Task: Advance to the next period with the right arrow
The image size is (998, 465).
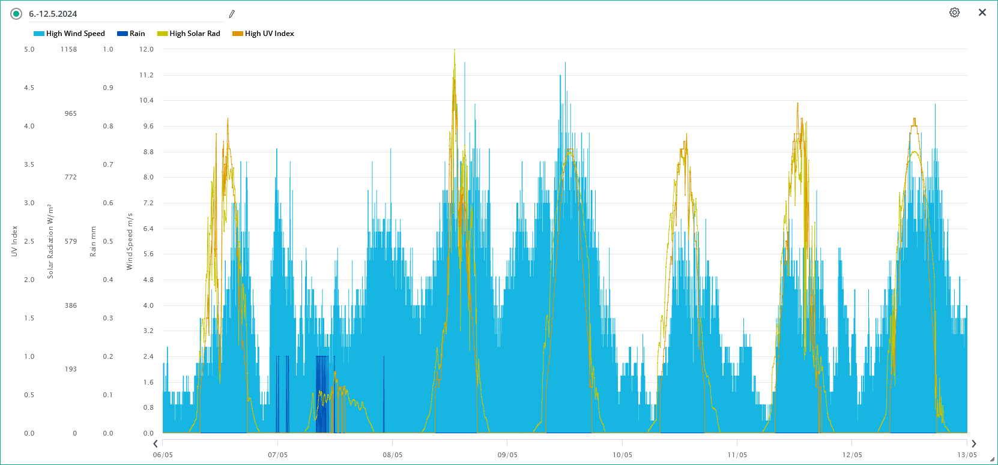Action: coord(974,444)
